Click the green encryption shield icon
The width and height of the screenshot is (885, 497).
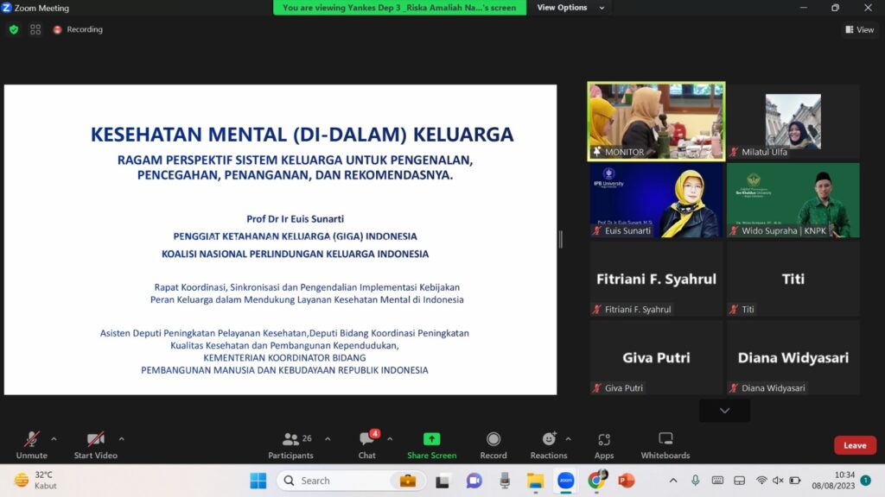pyautogui.click(x=14, y=29)
